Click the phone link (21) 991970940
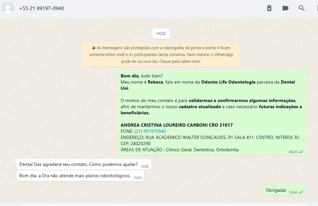318x206 pixels. [x=150, y=131]
